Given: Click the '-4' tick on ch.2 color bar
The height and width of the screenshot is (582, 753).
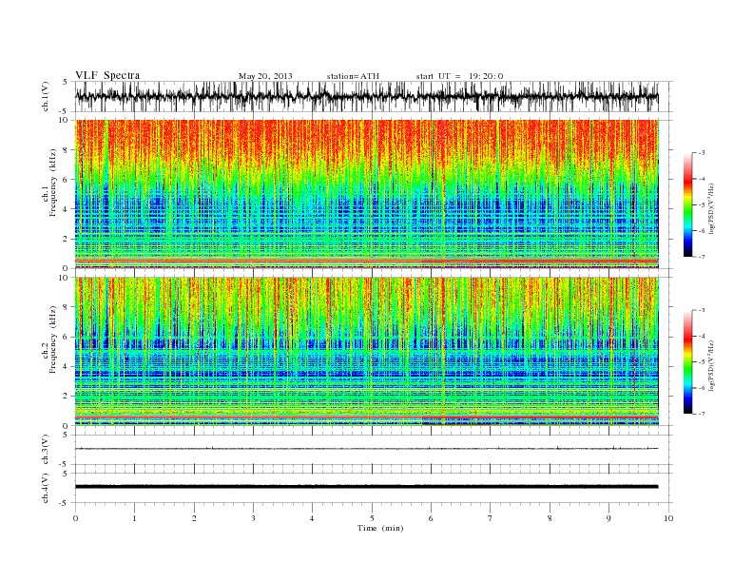Looking at the screenshot, I should click(x=702, y=336).
